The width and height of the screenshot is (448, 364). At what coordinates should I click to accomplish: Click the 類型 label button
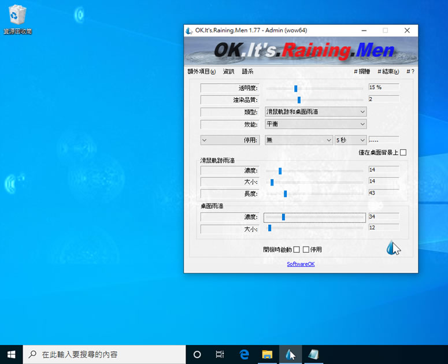tap(230, 112)
